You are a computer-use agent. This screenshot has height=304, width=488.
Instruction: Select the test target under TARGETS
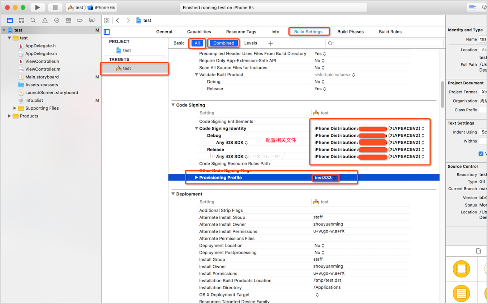tap(135, 68)
